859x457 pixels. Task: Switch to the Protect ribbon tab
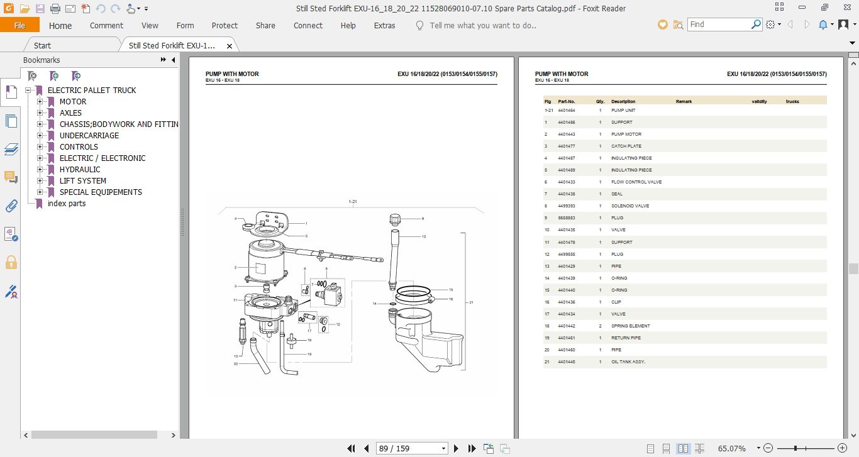point(224,26)
